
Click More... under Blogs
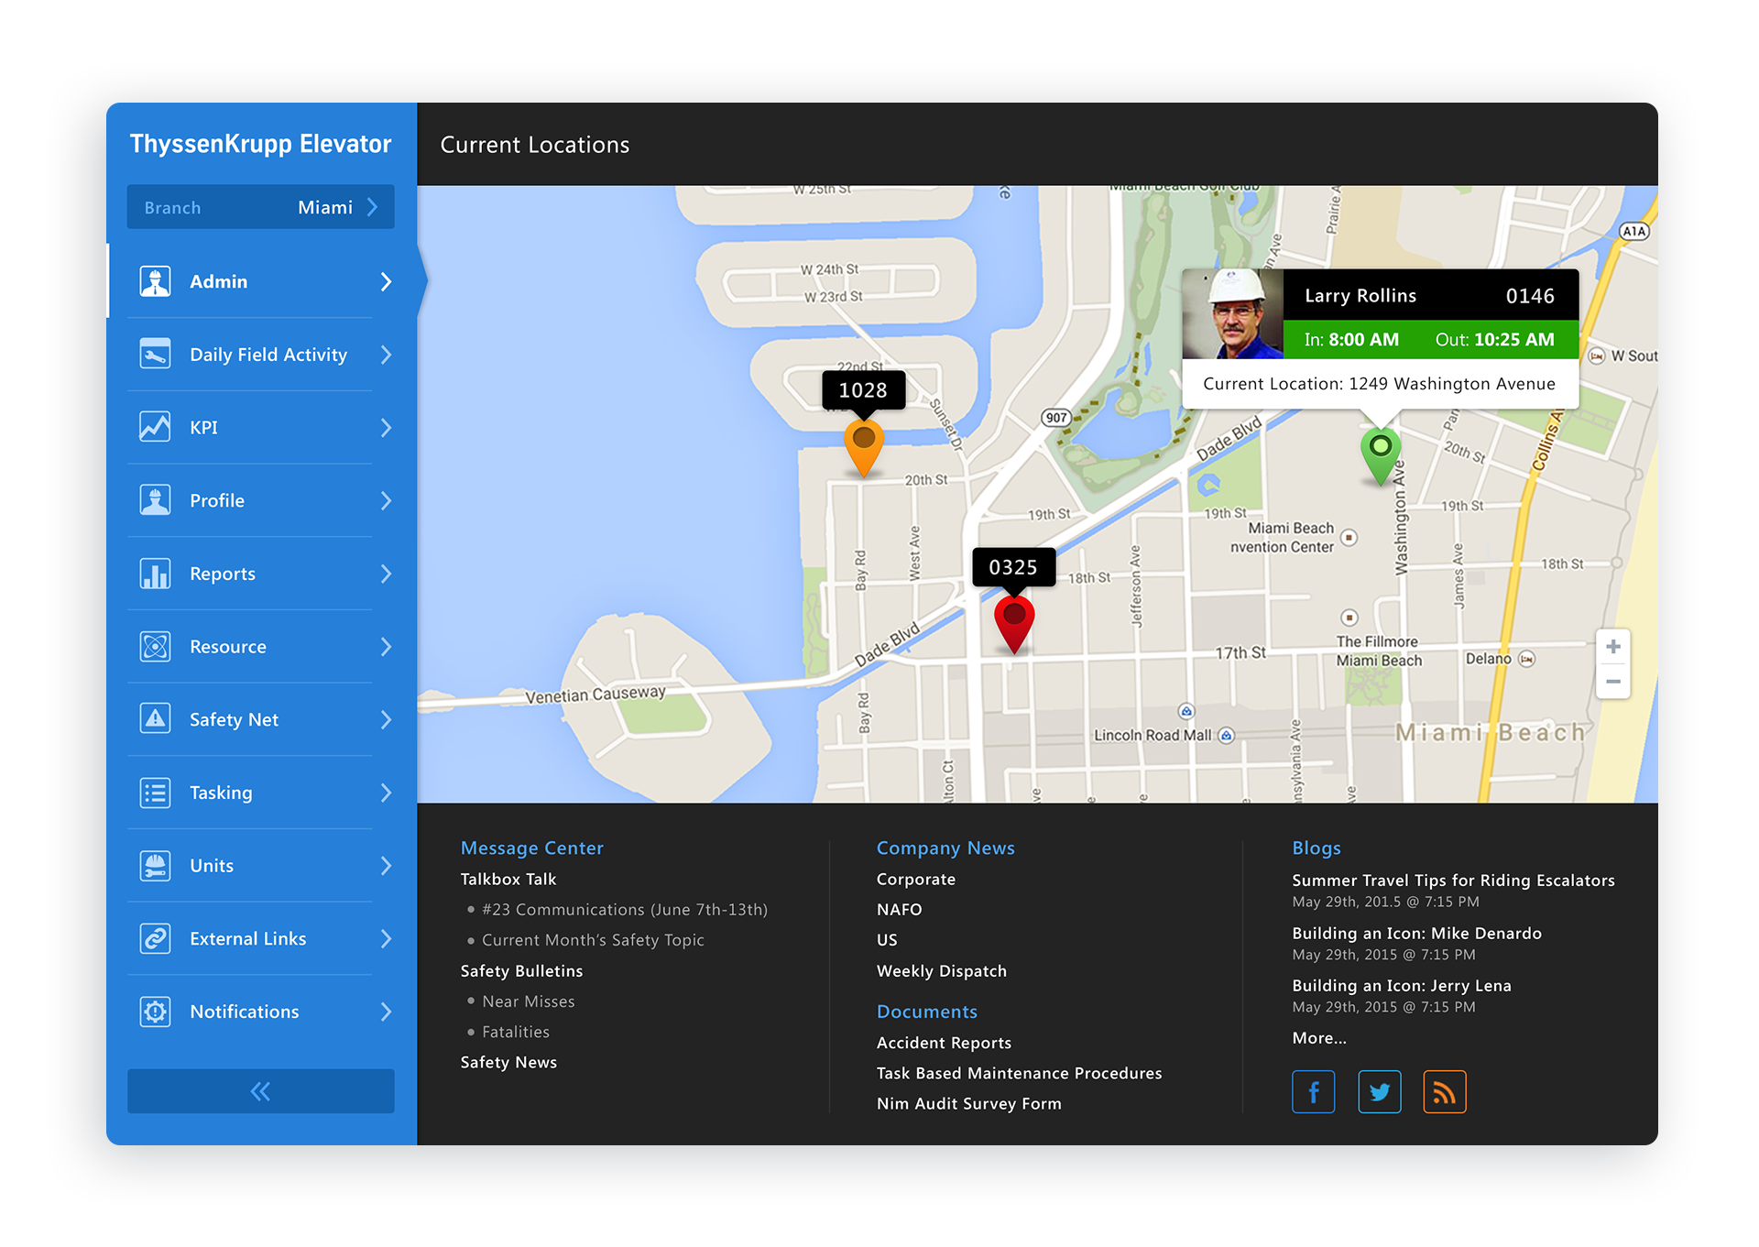point(1318,1038)
